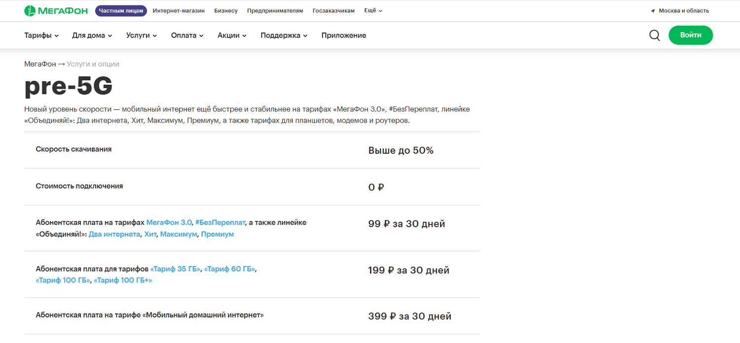The height and width of the screenshot is (343, 740).
Task: Expand the Оплата menu
Action: pos(187,35)
